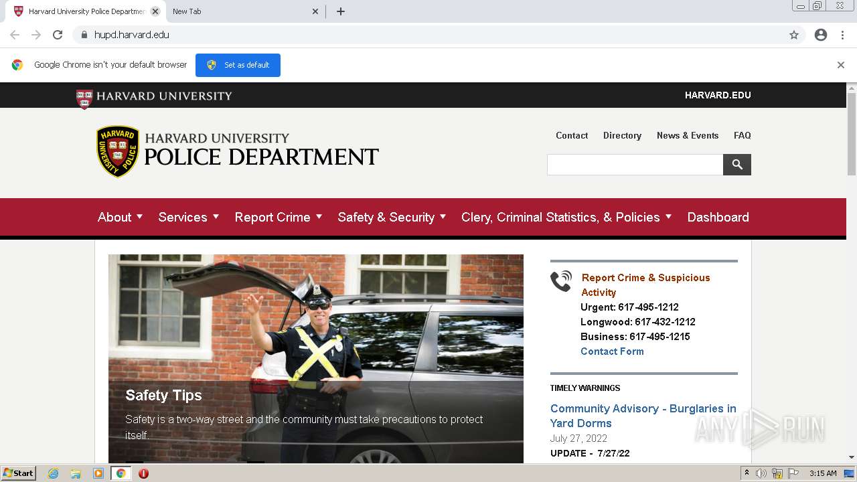Click the July 27, 2022 date
Image resolution: width=857 pixels, height=482 pixels.
[x=578, y=438]
